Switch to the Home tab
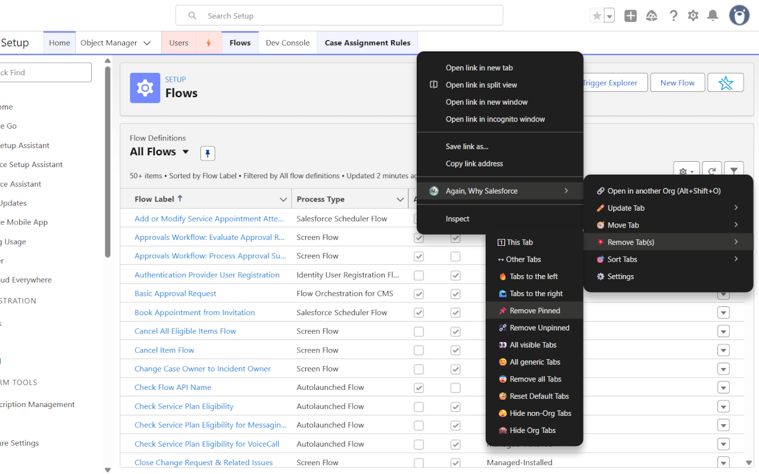The width and height of the screenshot is (759, 474). (x=59, y=43)
